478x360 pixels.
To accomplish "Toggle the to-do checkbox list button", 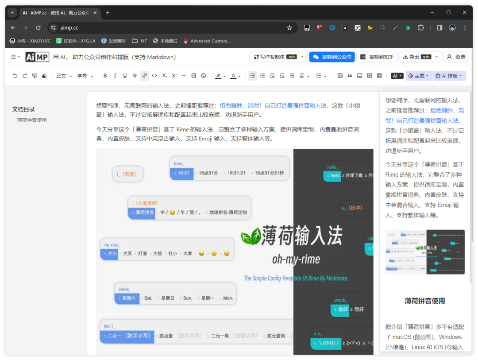I will pyautogui.click(x=194, y=76).
